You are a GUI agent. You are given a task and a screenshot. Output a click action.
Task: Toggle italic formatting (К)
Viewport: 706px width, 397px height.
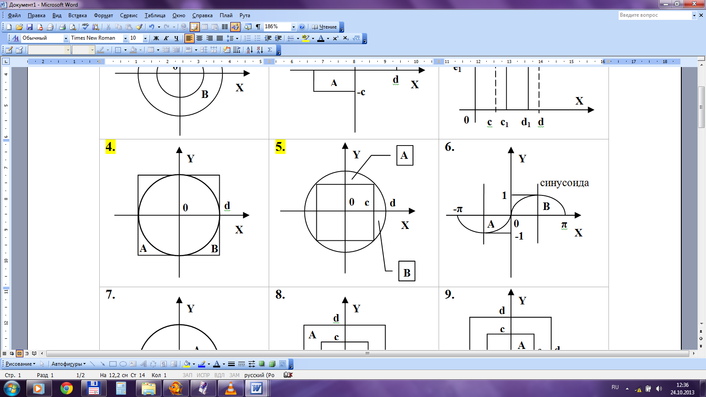(166, 38)
